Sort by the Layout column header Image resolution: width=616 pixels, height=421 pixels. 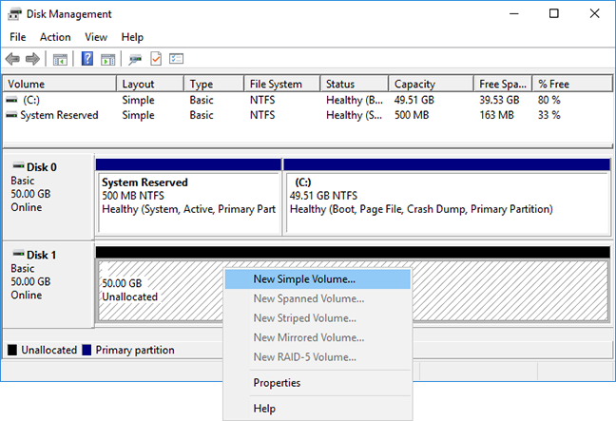(150, 84)
